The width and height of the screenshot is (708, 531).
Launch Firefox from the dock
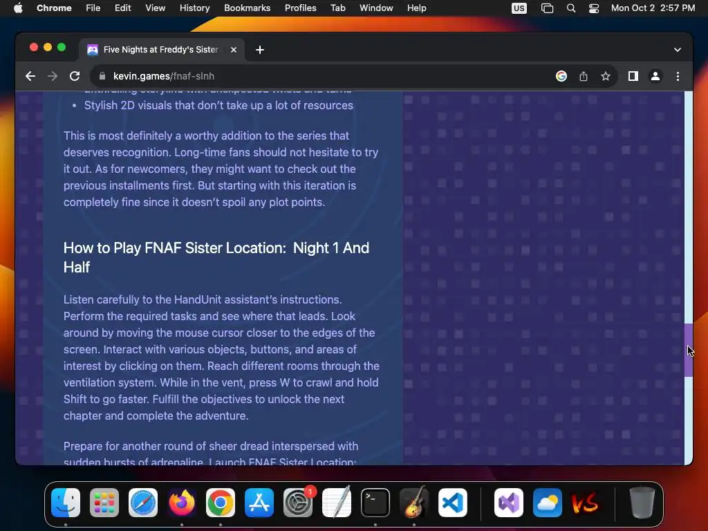click(182, 503)
